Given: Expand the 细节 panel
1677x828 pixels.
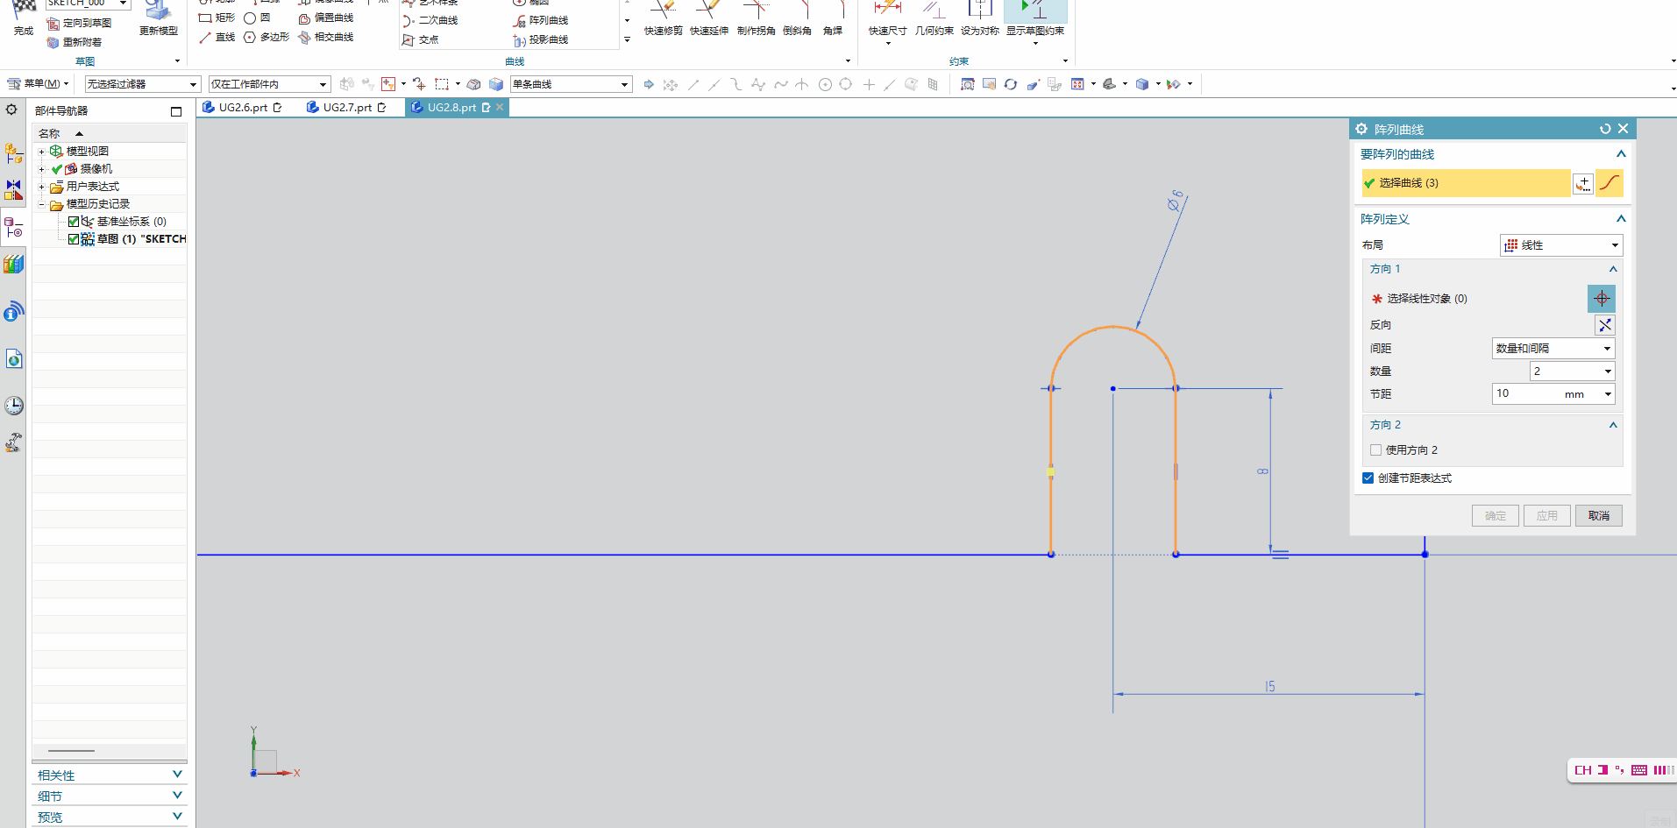Looking at the screenshot, I should (x=110, y=796).
